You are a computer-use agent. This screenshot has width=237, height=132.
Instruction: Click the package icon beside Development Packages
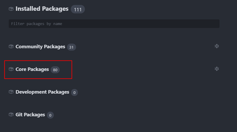pos(11,92)
